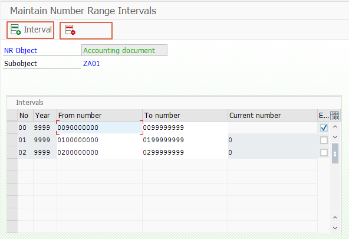This screenshot has width=349, height=239.
Task: Click the To number column header
Action: [185, 116]
